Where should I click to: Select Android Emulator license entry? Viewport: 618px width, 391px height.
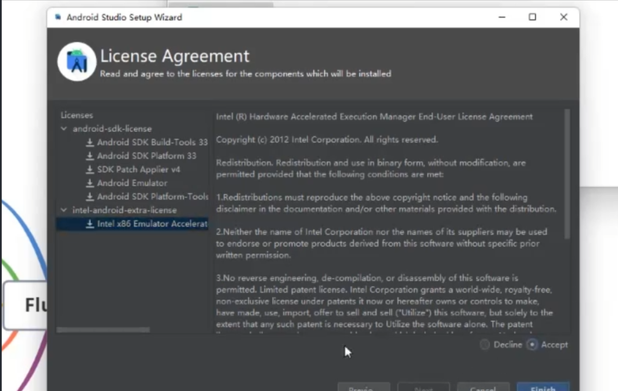coord(132,183)
